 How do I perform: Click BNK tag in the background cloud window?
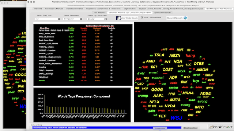21,87
